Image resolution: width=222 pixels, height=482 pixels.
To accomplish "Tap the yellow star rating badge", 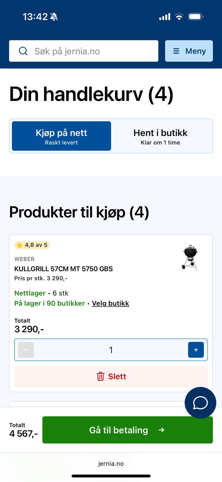I will pos(32,245).
